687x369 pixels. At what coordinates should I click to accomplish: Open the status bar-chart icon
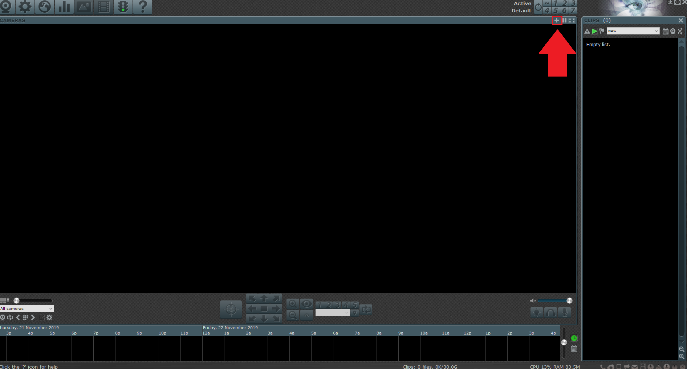pyautogui.click(x=64, y=7)
